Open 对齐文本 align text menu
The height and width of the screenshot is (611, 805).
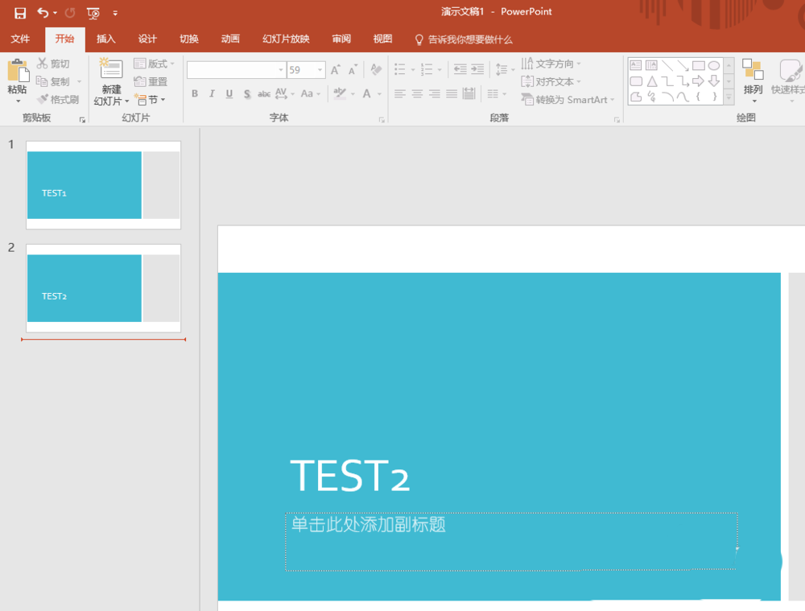(551, 81)
